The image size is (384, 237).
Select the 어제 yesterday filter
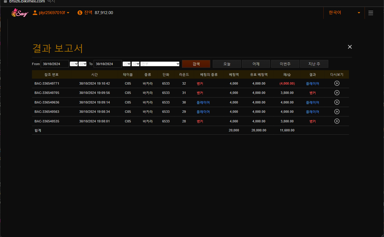click(x=256, y=64)
